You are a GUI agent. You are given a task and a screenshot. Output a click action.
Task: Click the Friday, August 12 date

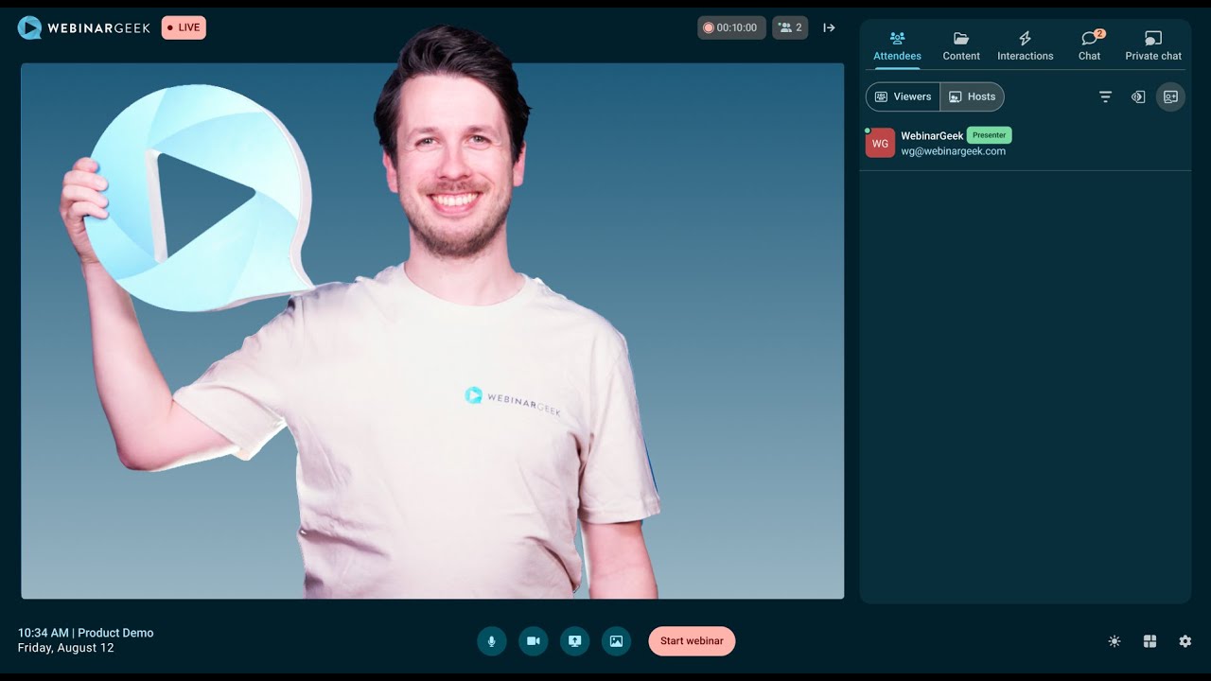[65, 648]
